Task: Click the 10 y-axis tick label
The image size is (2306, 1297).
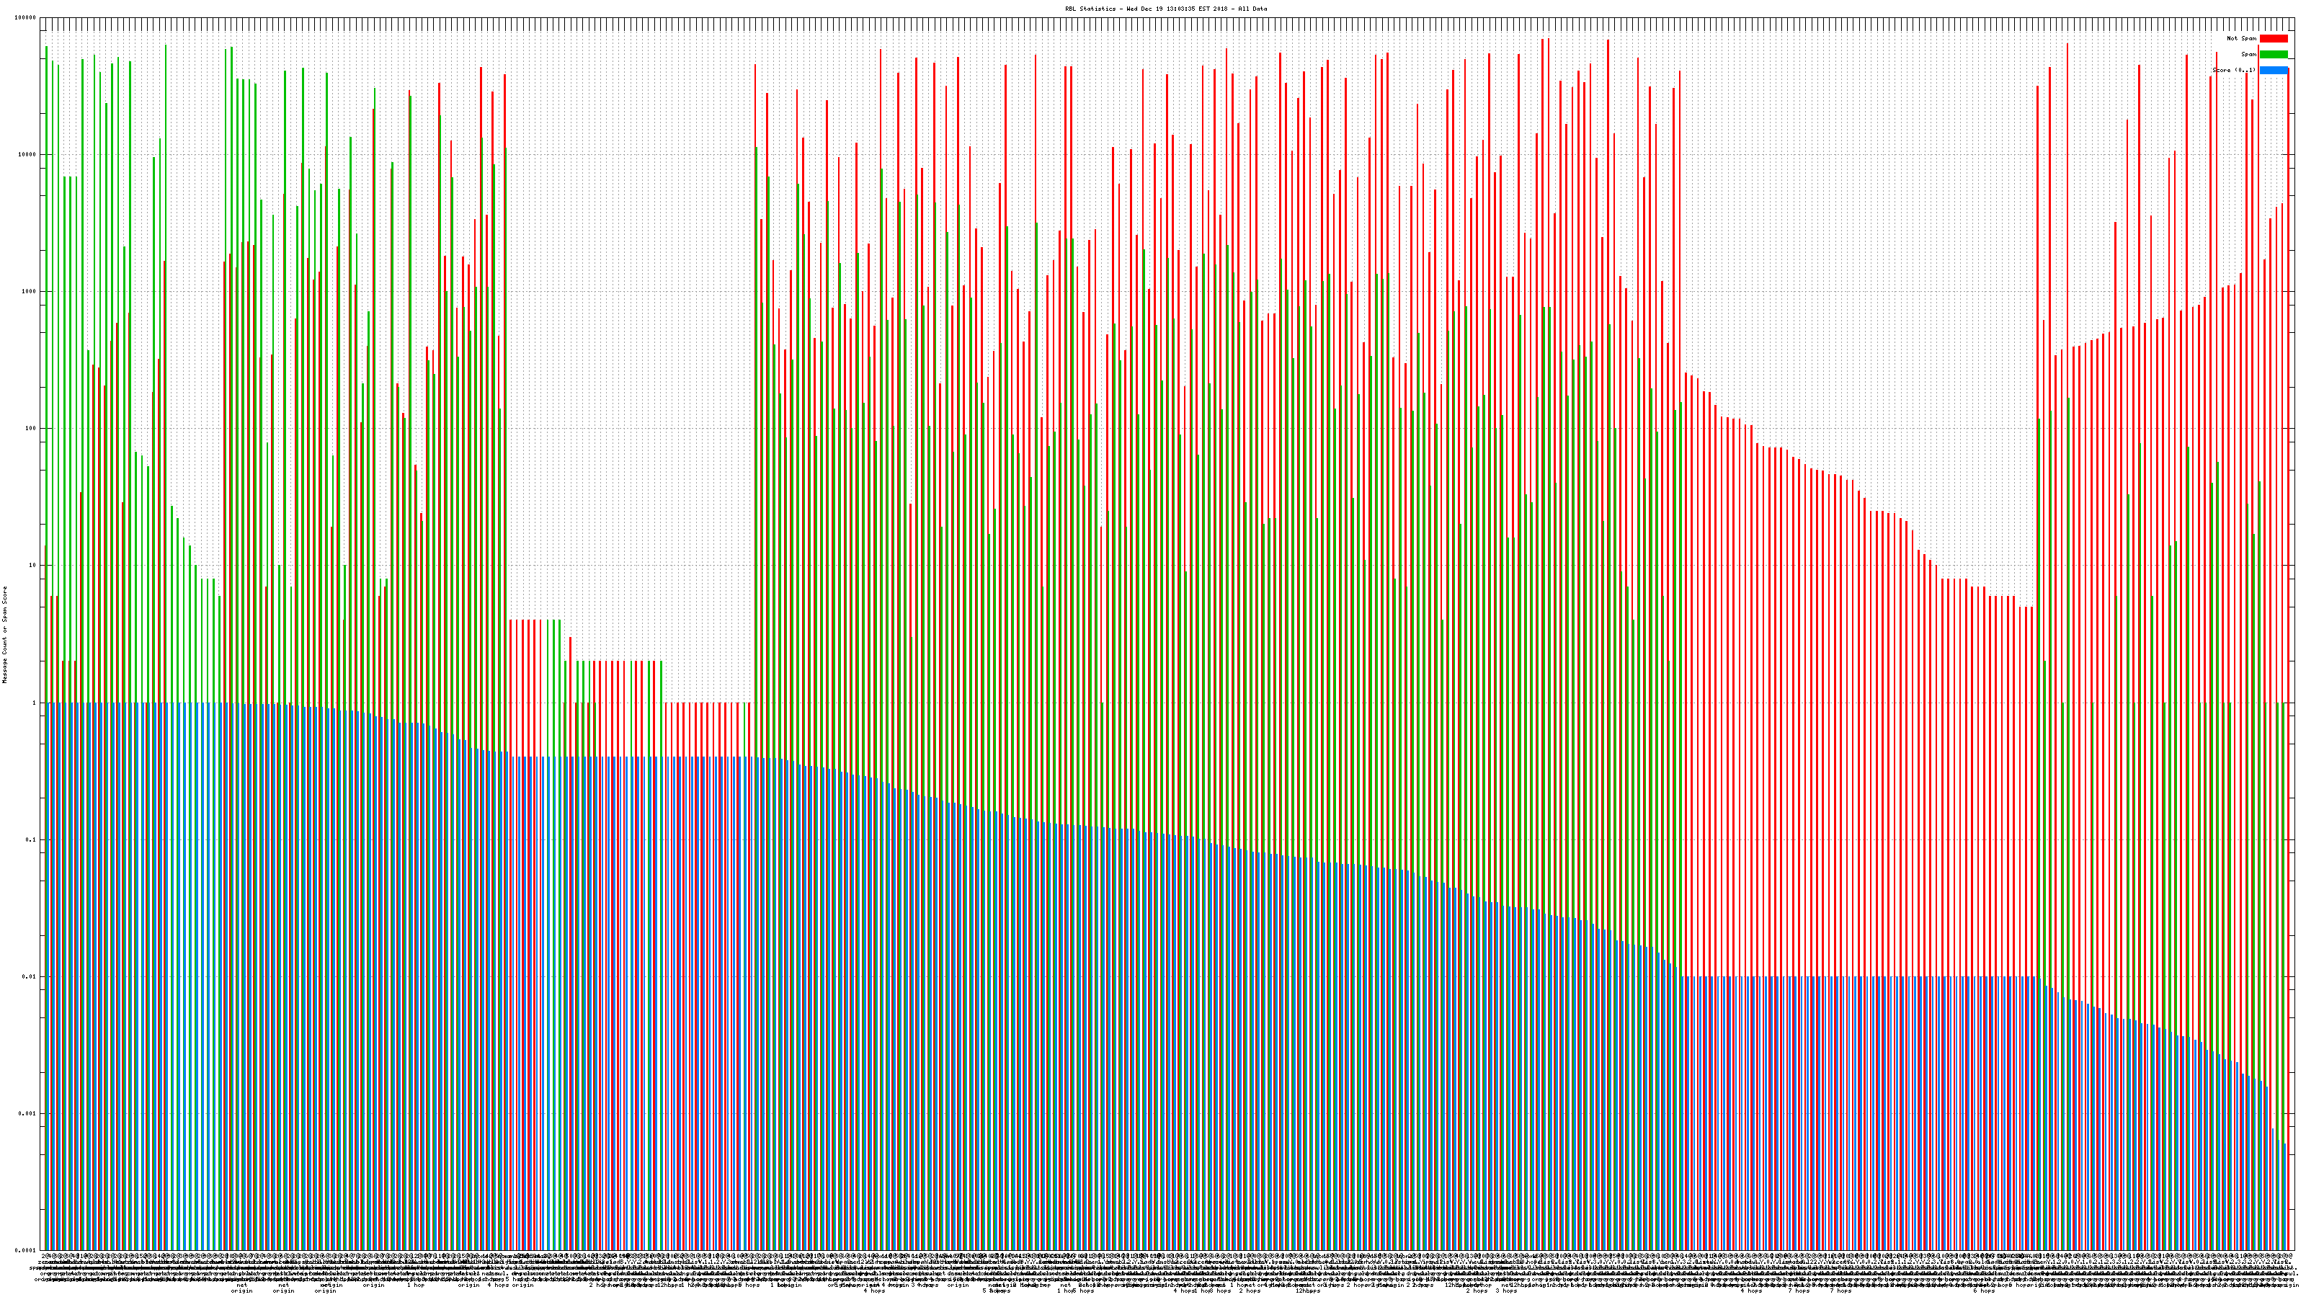Action: [x=32, y=566]
